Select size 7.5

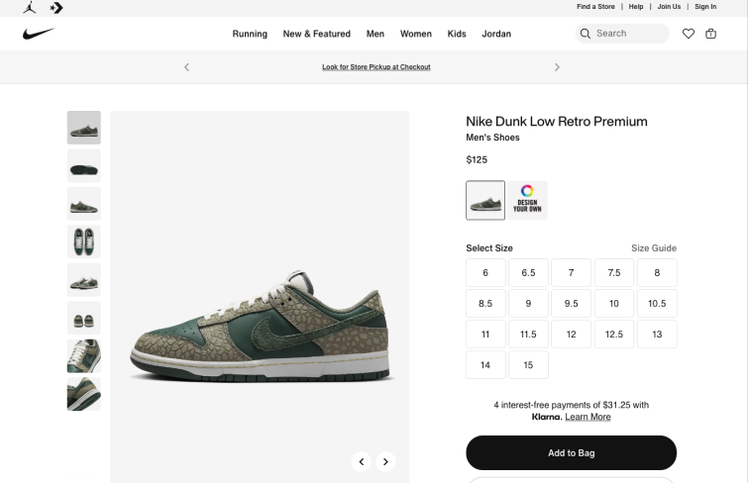pyautogui.click(x=614, y=273)
